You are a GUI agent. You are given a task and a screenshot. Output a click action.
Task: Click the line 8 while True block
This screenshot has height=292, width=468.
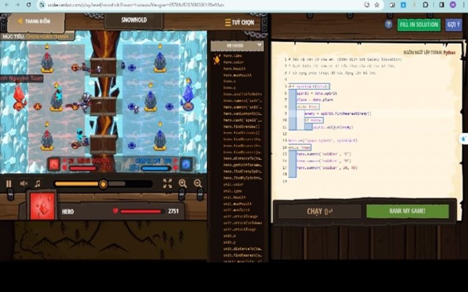pos(308,106)
